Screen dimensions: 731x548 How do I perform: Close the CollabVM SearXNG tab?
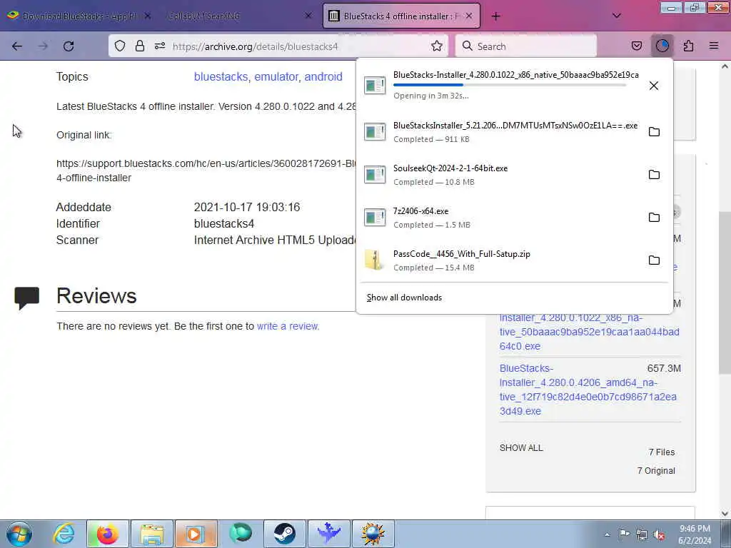coord(308,16)
